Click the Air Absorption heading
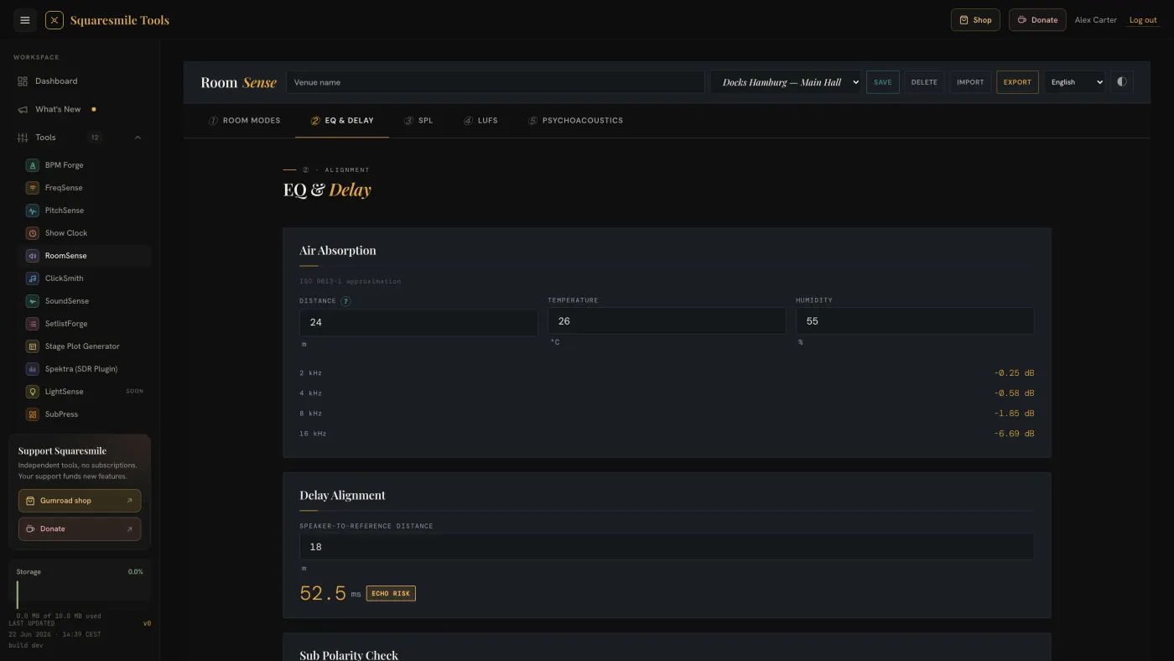Viewport: 1174px width, 661px height. pos(338,250)
